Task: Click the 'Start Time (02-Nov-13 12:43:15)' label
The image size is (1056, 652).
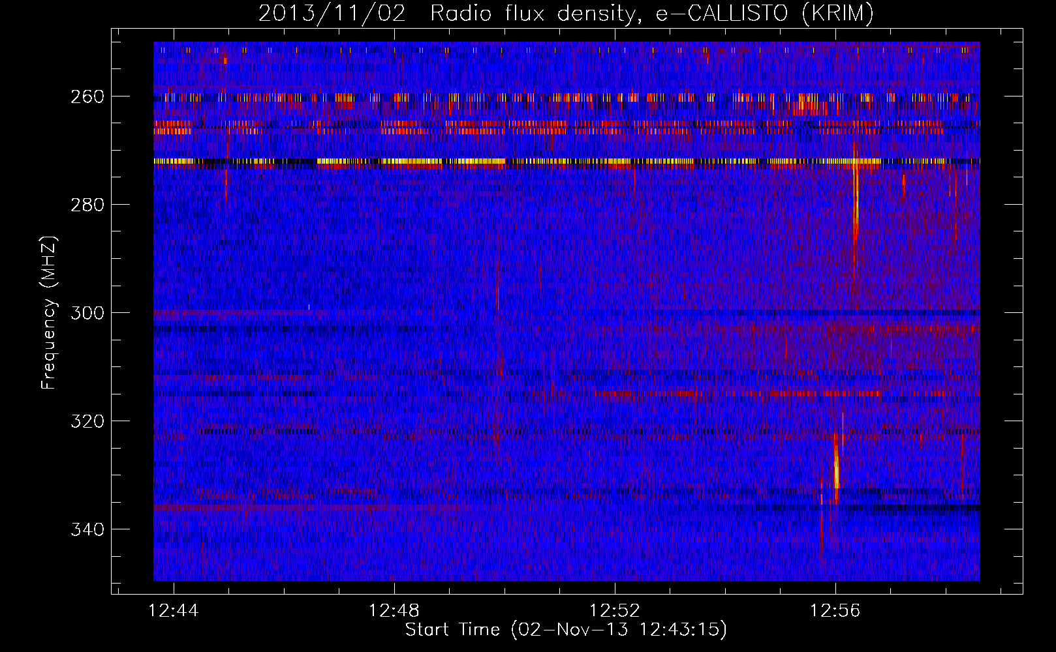Action: [x=566, y=630]
